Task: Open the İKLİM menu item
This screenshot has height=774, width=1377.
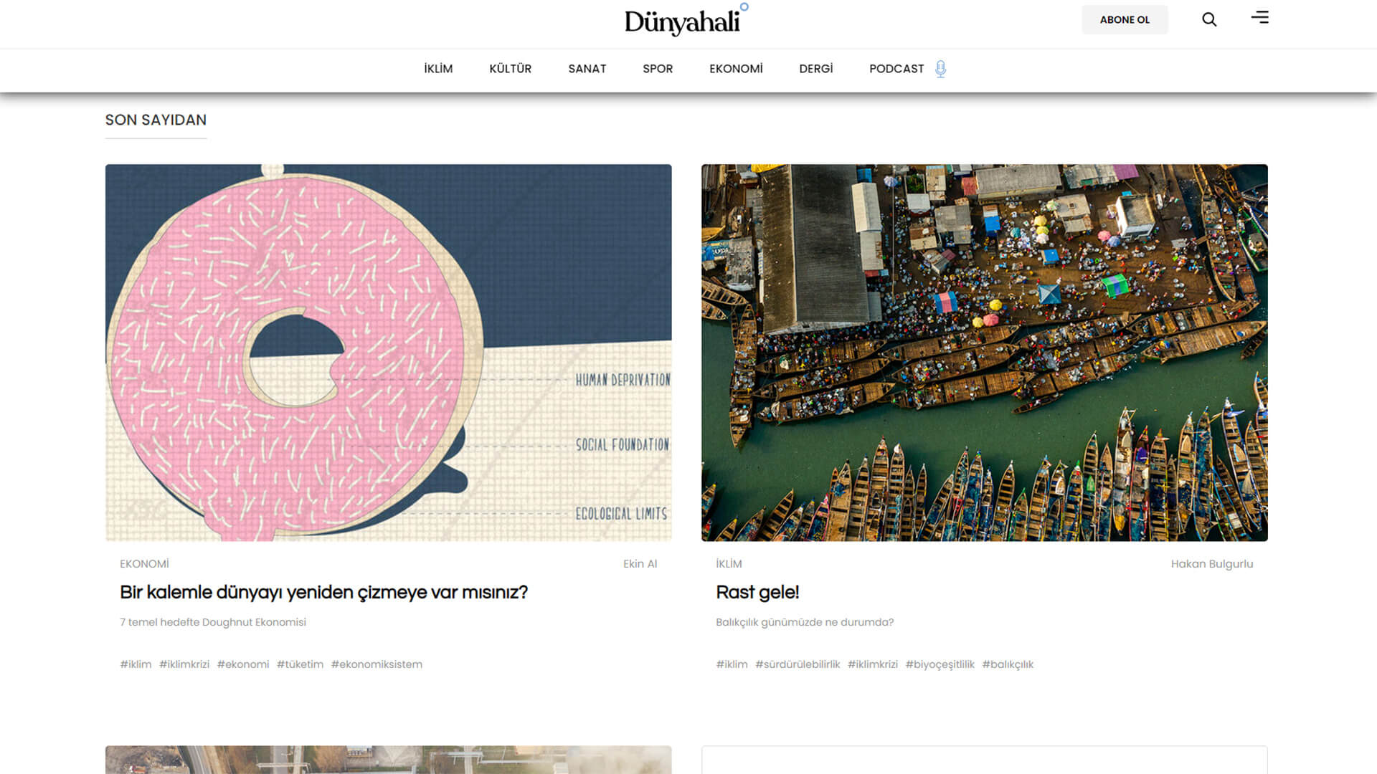Action: [x=438, y=69]
